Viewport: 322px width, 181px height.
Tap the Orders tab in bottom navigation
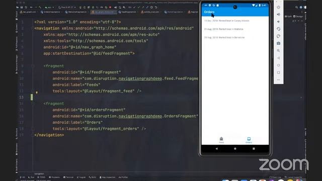click(249, 140)
